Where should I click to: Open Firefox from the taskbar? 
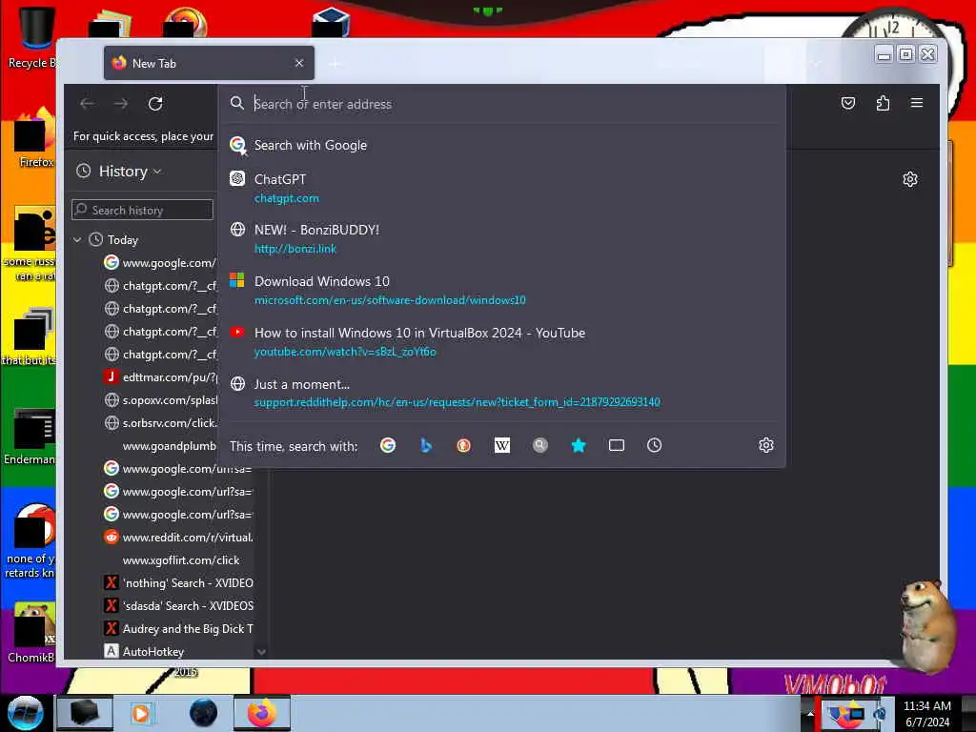pyautogui.click(x=261, y=713)
